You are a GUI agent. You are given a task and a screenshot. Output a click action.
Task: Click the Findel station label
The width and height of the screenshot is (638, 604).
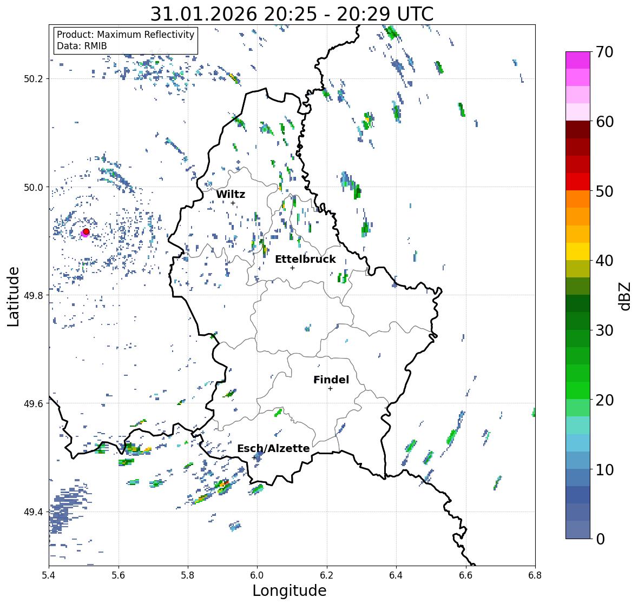coord(331,380)
